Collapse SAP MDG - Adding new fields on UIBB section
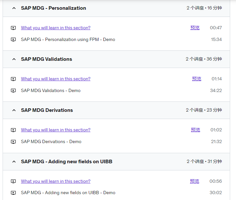Image resolution: width=236 pixels, height=200 pixels. tap(14, 162)
